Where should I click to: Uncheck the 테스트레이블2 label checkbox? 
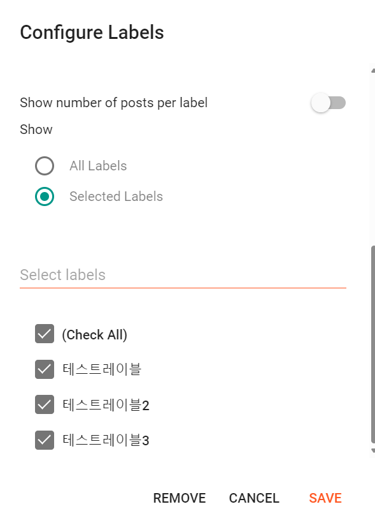44,404
